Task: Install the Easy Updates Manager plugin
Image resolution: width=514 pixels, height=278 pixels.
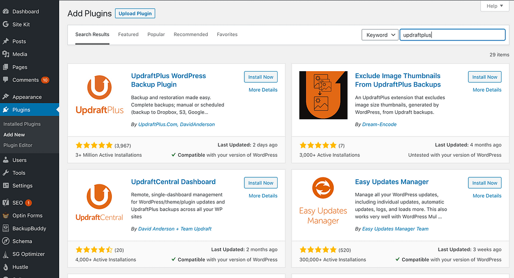Action: tap(484, 183)
